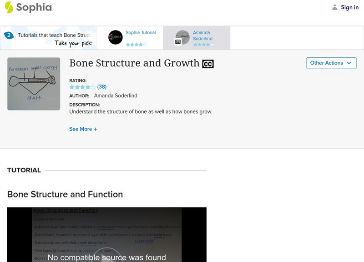Click Amanda Soderlind's avatar thumbnail

pos(182,37)
